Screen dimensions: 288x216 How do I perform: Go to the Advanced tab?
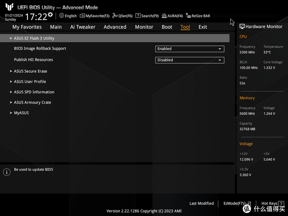(x=115, y=27)
